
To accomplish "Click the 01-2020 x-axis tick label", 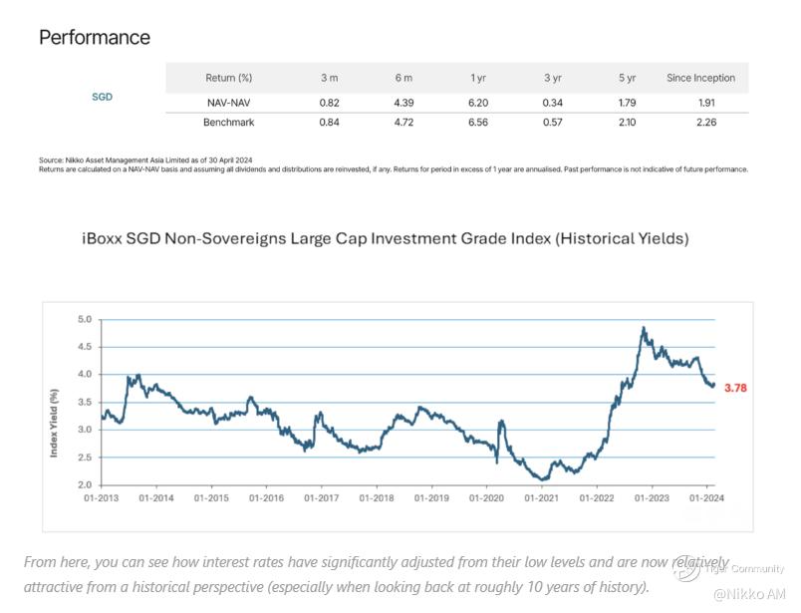I will pyautogui.click(x=486, y=497).
